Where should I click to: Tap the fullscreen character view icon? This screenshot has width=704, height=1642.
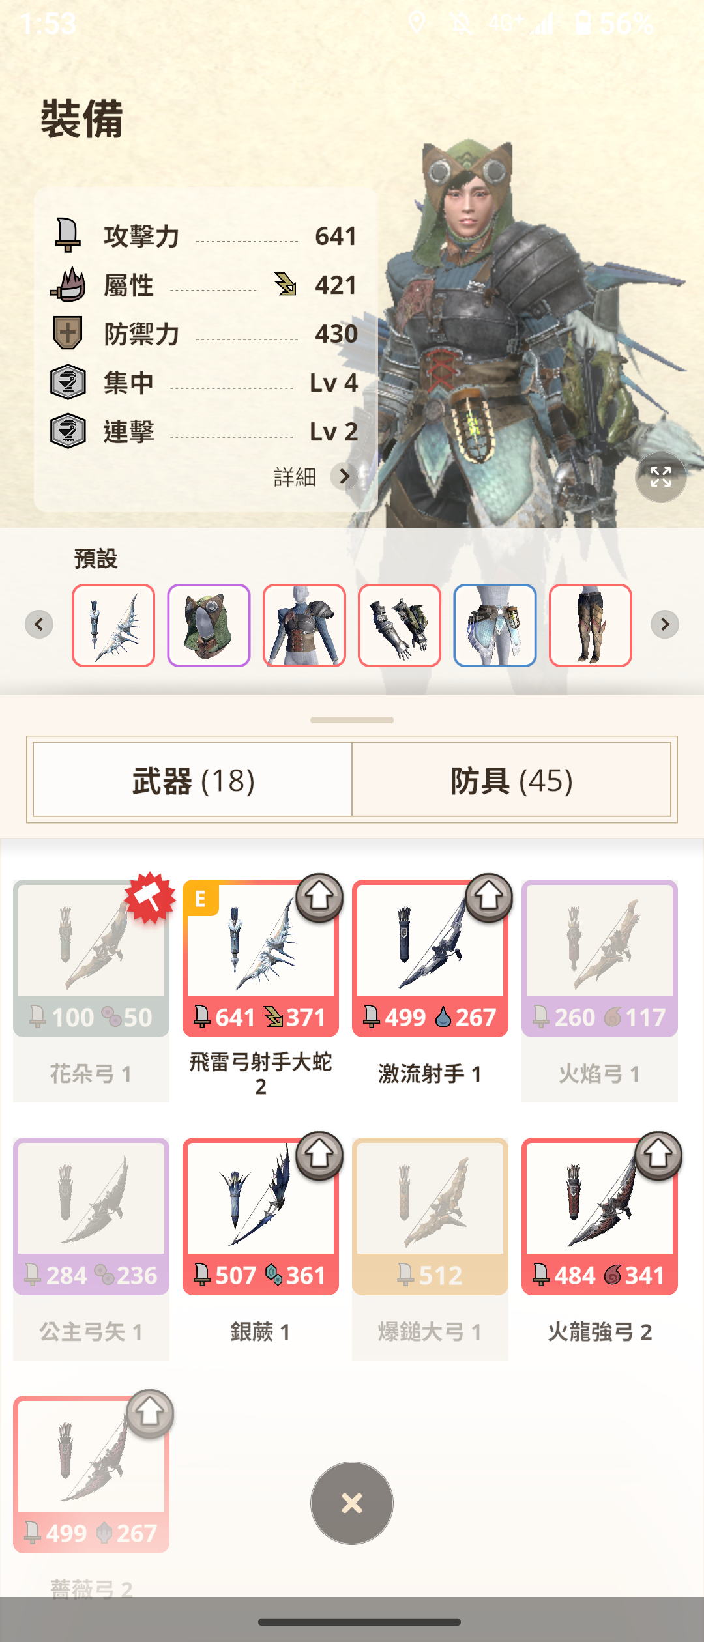(660, 477)
